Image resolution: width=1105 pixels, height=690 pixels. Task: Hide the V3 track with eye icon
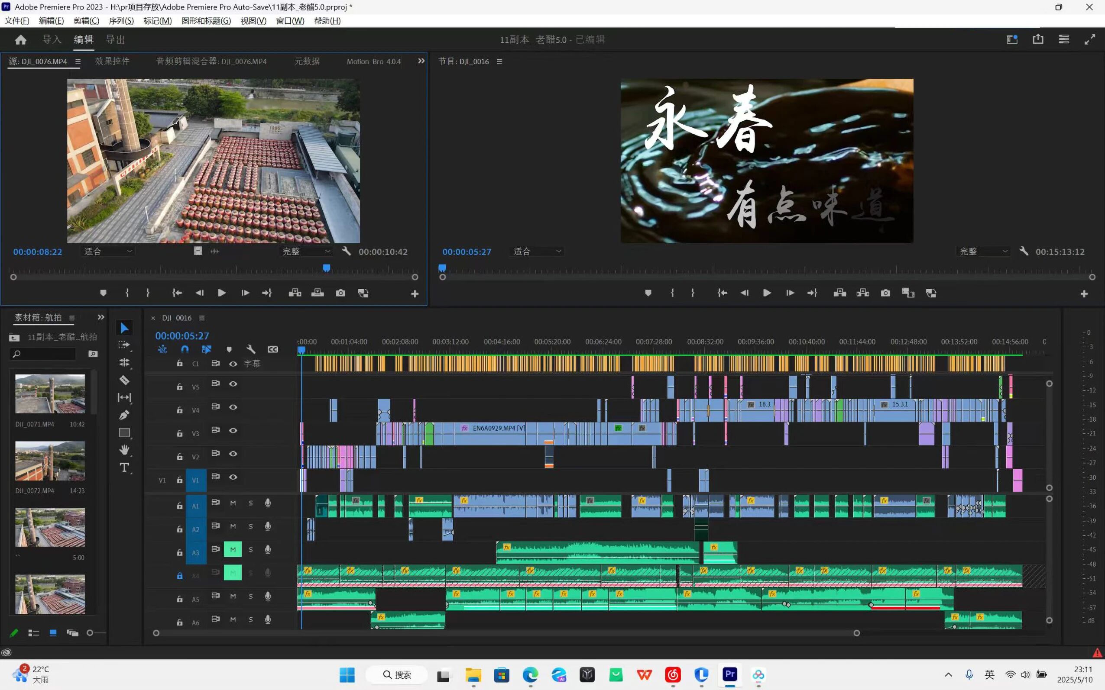tap(233, 430)
